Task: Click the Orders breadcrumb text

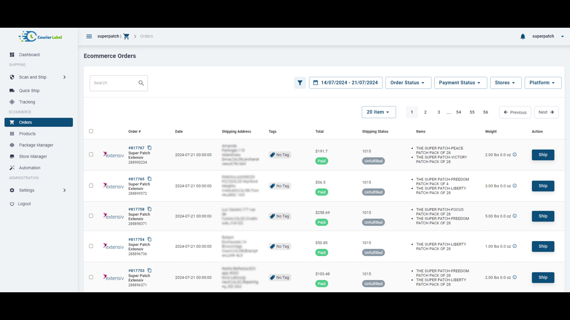Action: click(x=146, y=36)
